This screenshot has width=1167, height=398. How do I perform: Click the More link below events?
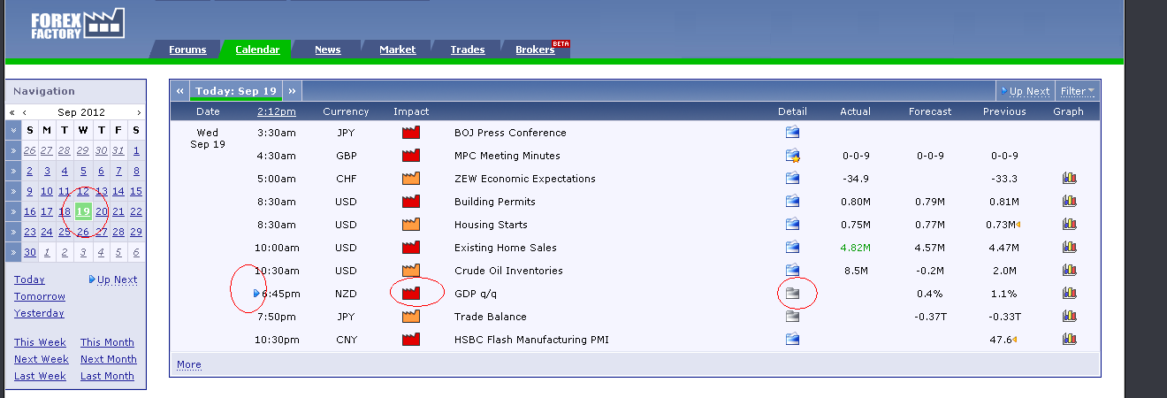(189, 364)
